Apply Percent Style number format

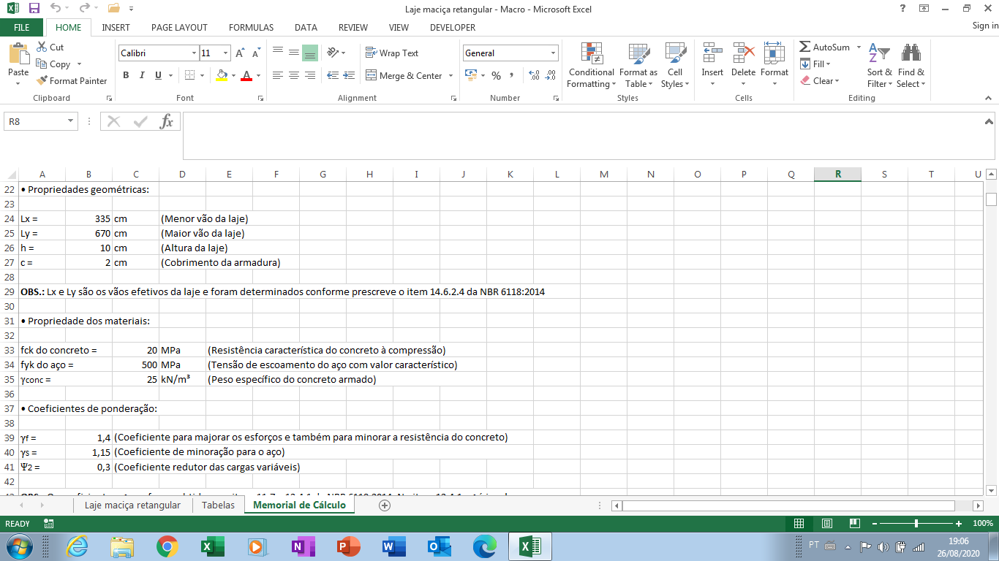[x=496, y=75]
